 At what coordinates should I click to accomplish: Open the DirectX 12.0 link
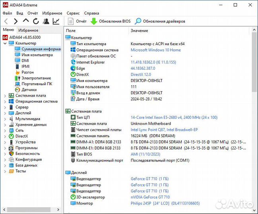[141, 75]
